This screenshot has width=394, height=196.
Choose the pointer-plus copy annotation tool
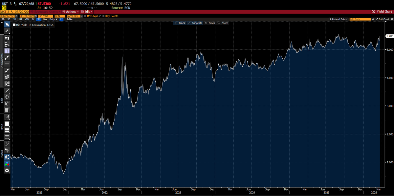(x=7, y=103)
